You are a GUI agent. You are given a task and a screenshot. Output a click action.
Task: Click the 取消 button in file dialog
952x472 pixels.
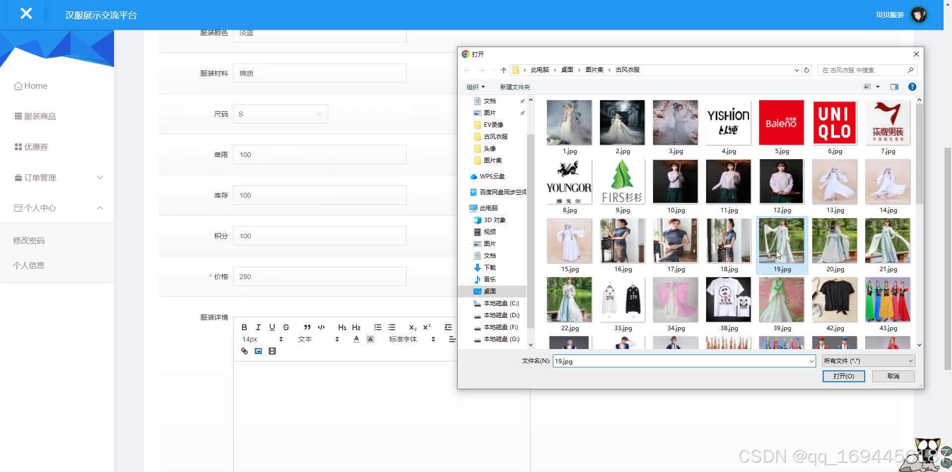[x=893, y=376]
